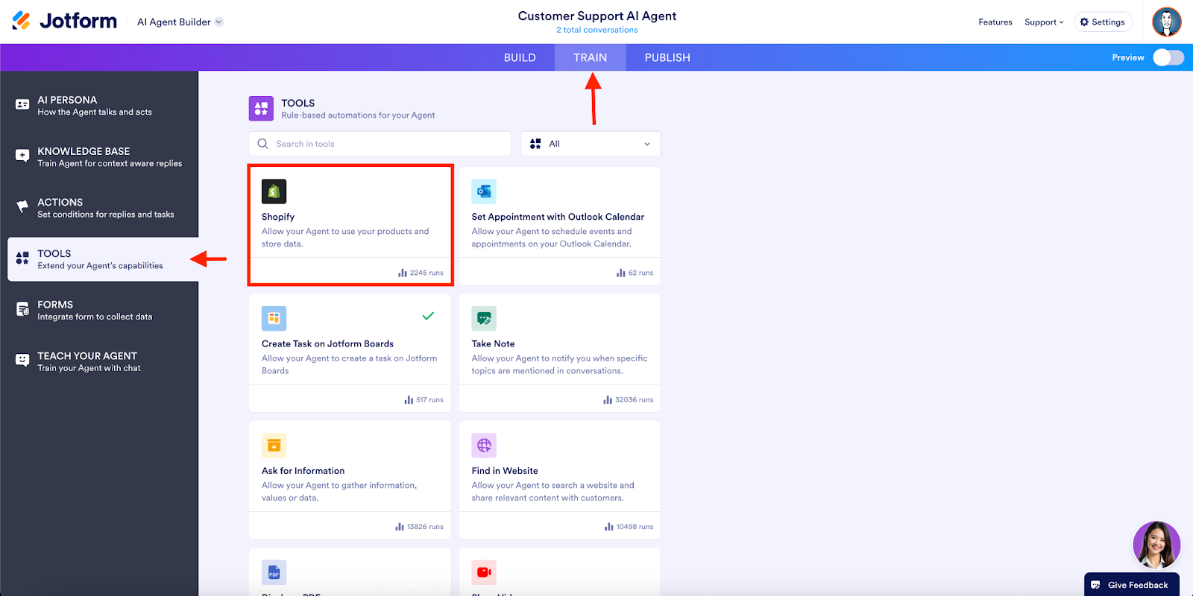Image resolution: width=1193 pixels, height=596 pixels.
Task: Click the Shopify tool icon
Action: pos(274,191)
